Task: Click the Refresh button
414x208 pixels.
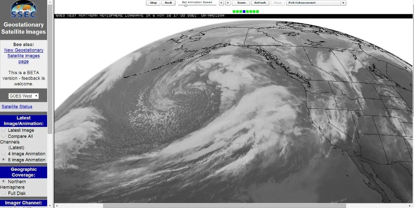Action: [260, 3]
